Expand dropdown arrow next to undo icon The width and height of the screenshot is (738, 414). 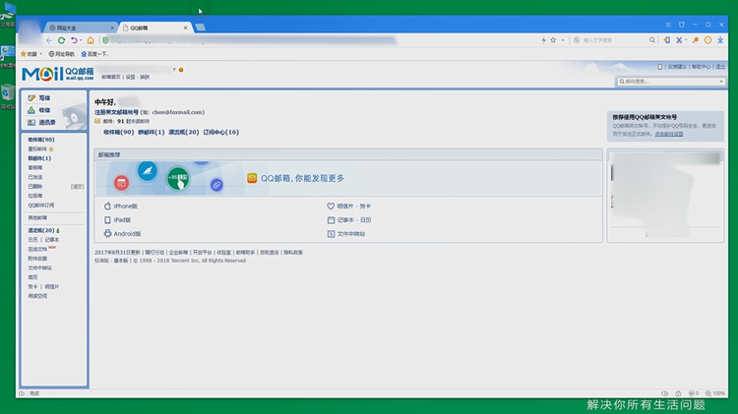pos(81,40)
